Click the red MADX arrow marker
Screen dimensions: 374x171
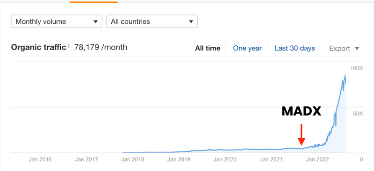(x=302, y=135)
